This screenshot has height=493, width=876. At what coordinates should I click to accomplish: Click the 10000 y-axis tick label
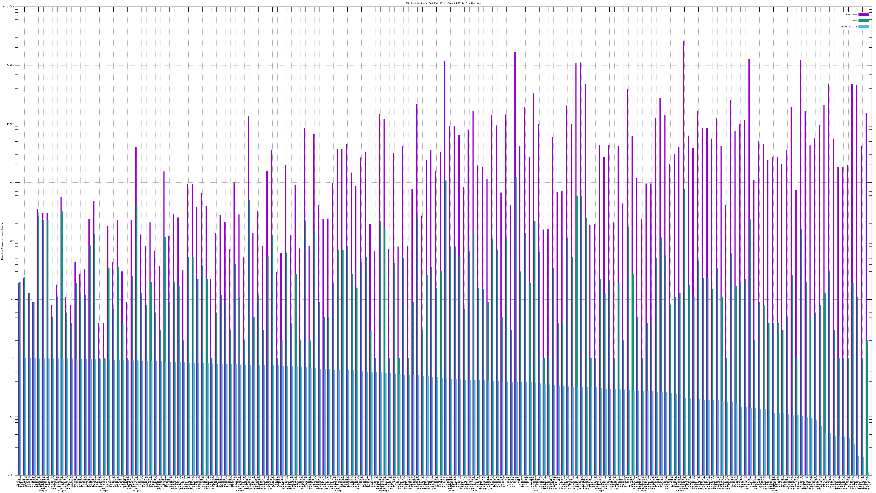pyautogui.click(x=10, y=124)
